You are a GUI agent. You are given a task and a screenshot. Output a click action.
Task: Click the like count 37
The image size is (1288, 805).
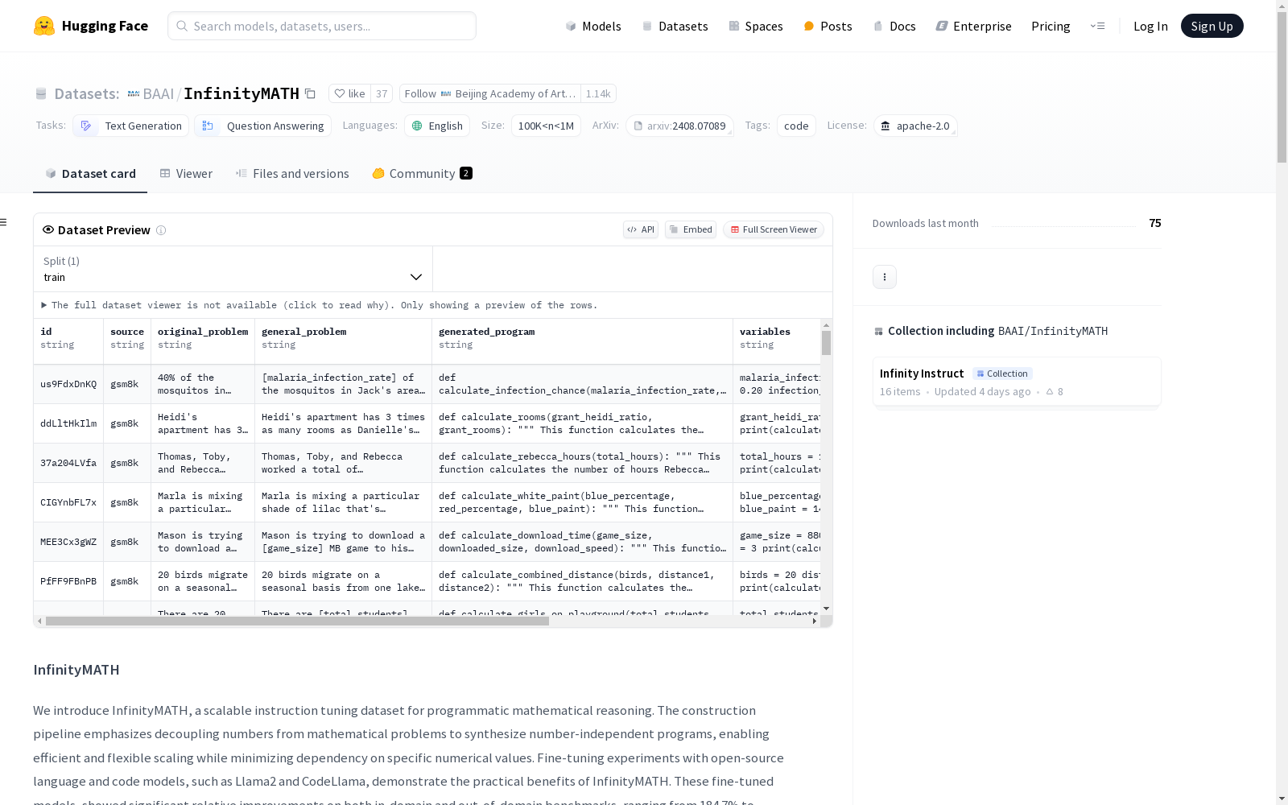click(382, 93)
